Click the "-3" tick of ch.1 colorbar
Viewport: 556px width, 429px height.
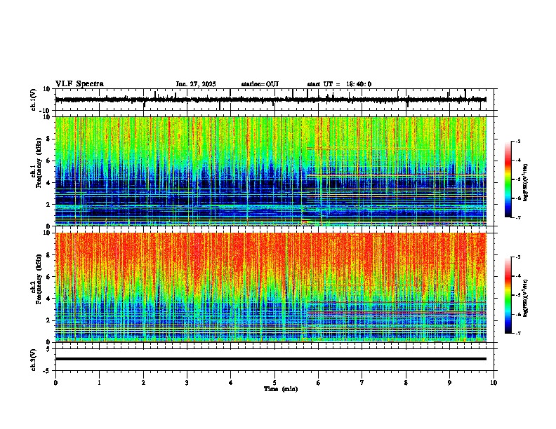[x=518, y=142]
